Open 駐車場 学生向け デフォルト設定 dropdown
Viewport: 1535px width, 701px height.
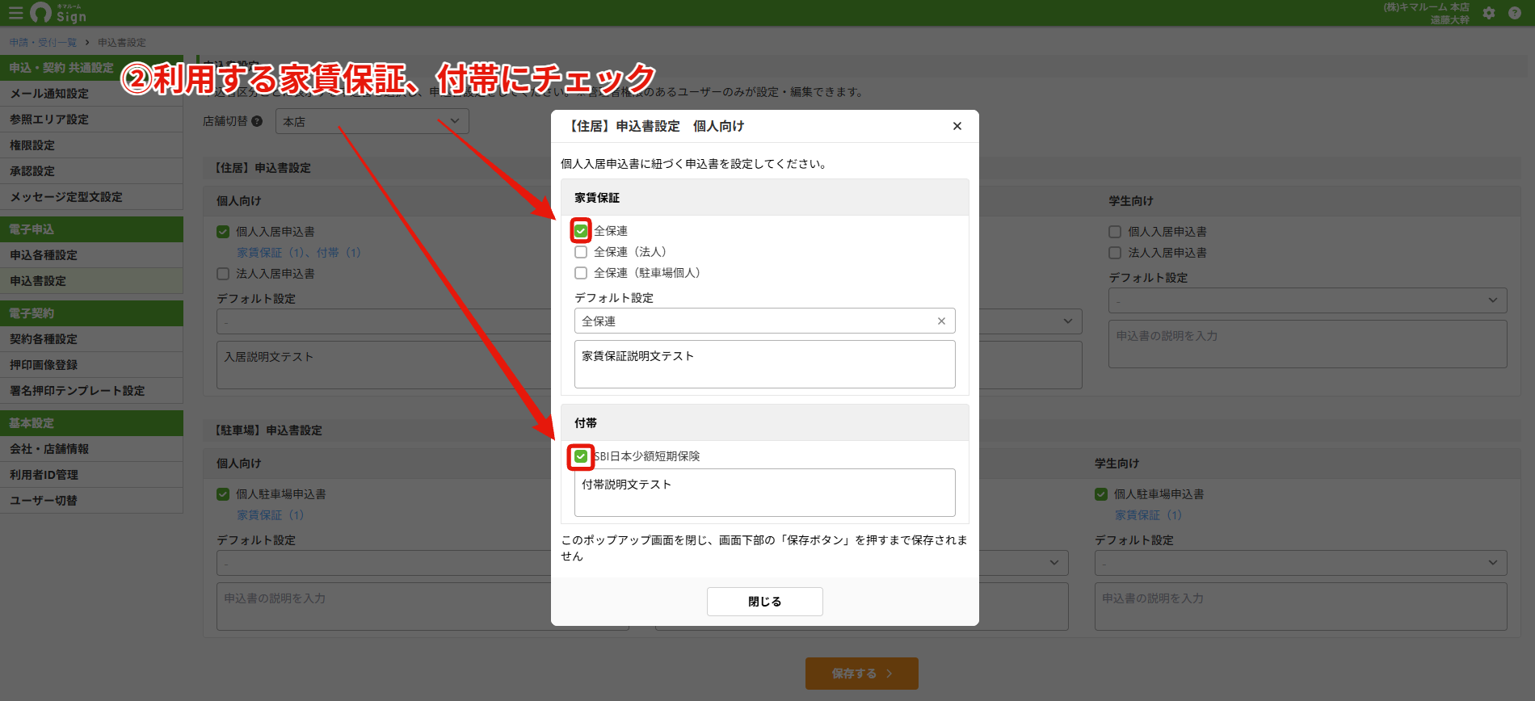1301,563
